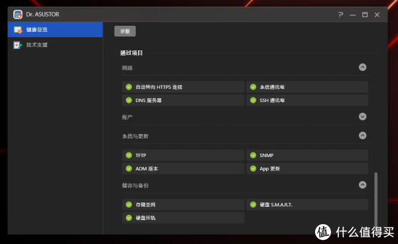Select the ADM 版本 item text
Image resolution: width=398 pixels, height=244 pixels.
[147, 168]
